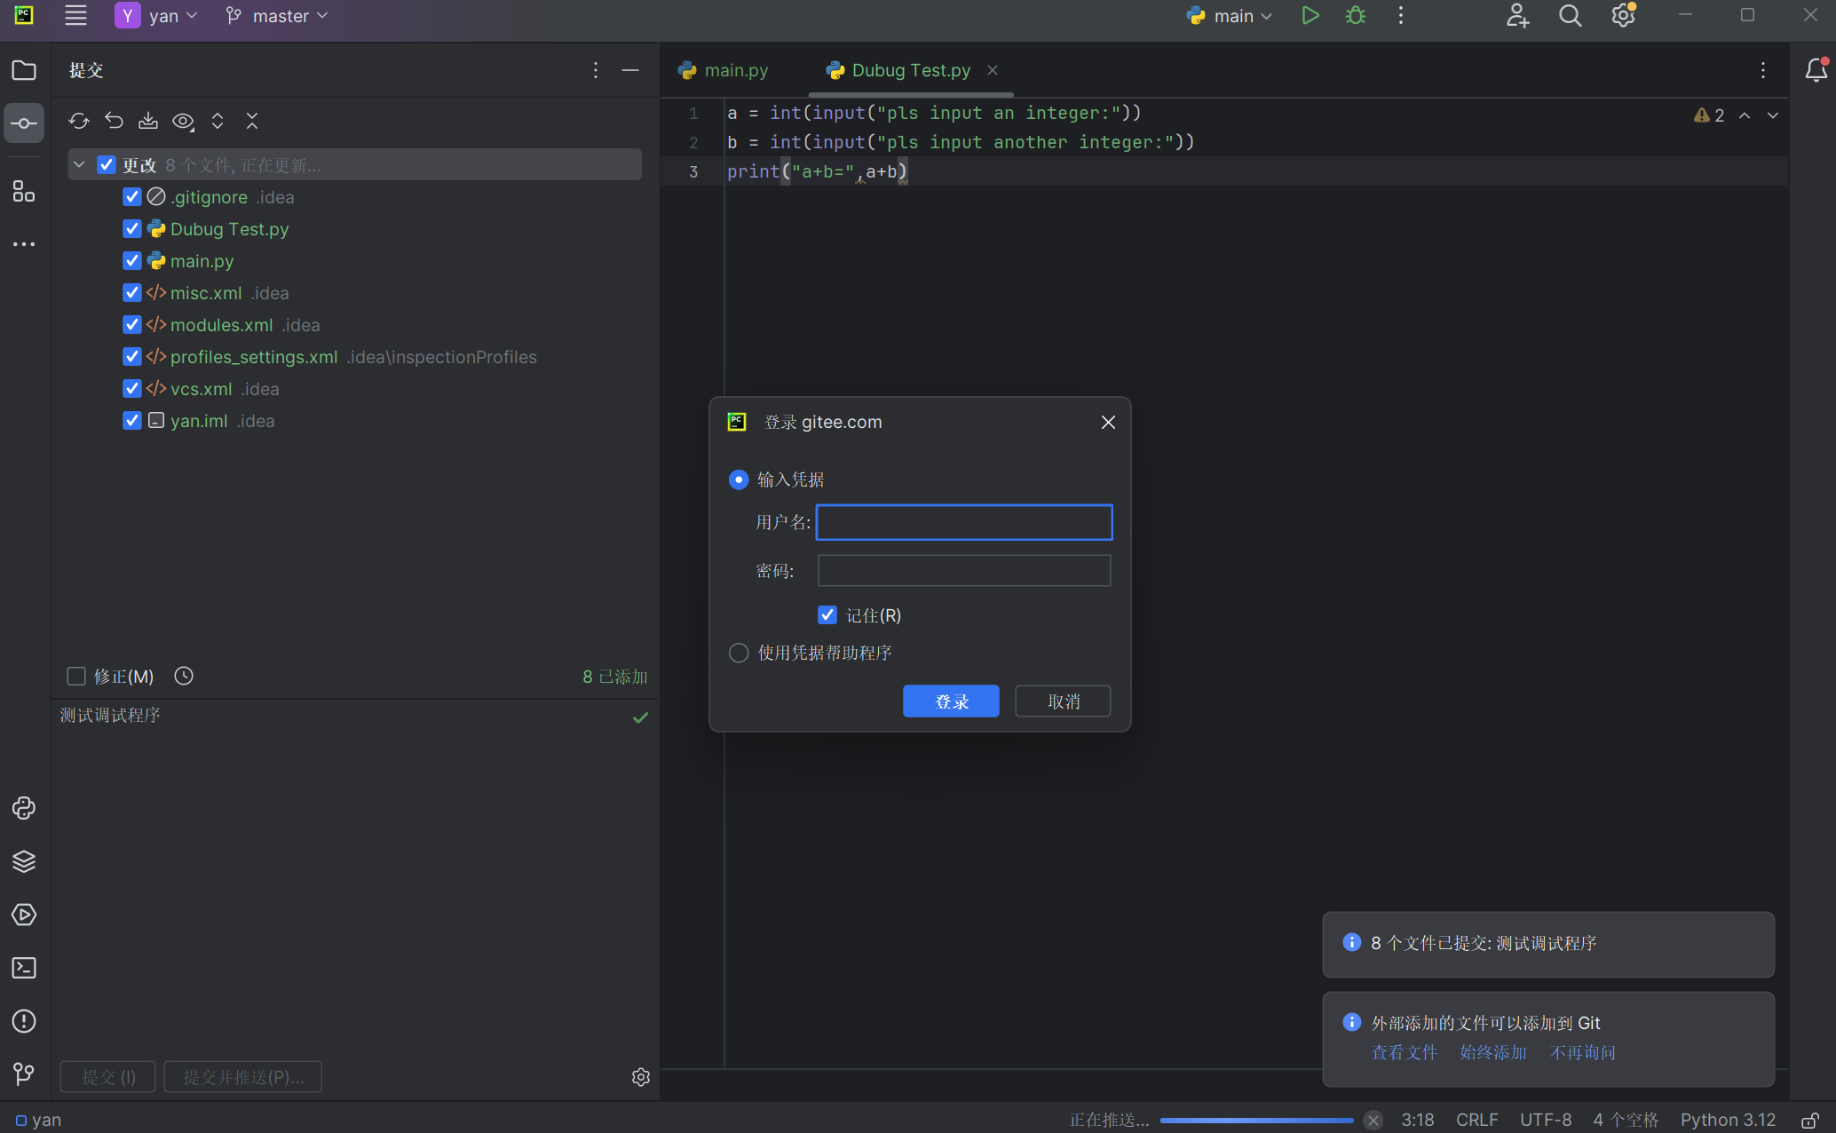The width and height of the screenshot is (1836, 1133).
Task: Open the Terminal tool window
Action: (24, 968)
